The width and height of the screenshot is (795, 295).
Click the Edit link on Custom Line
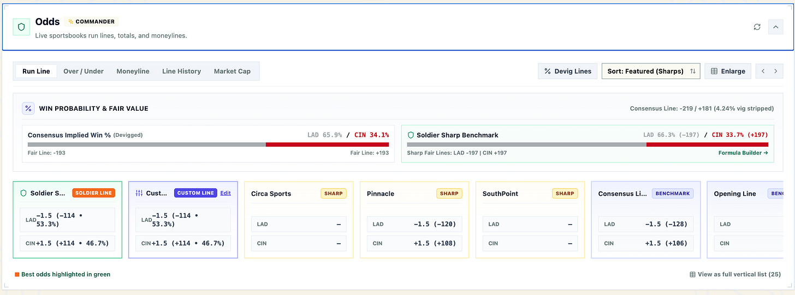click(x=226, y=193)
